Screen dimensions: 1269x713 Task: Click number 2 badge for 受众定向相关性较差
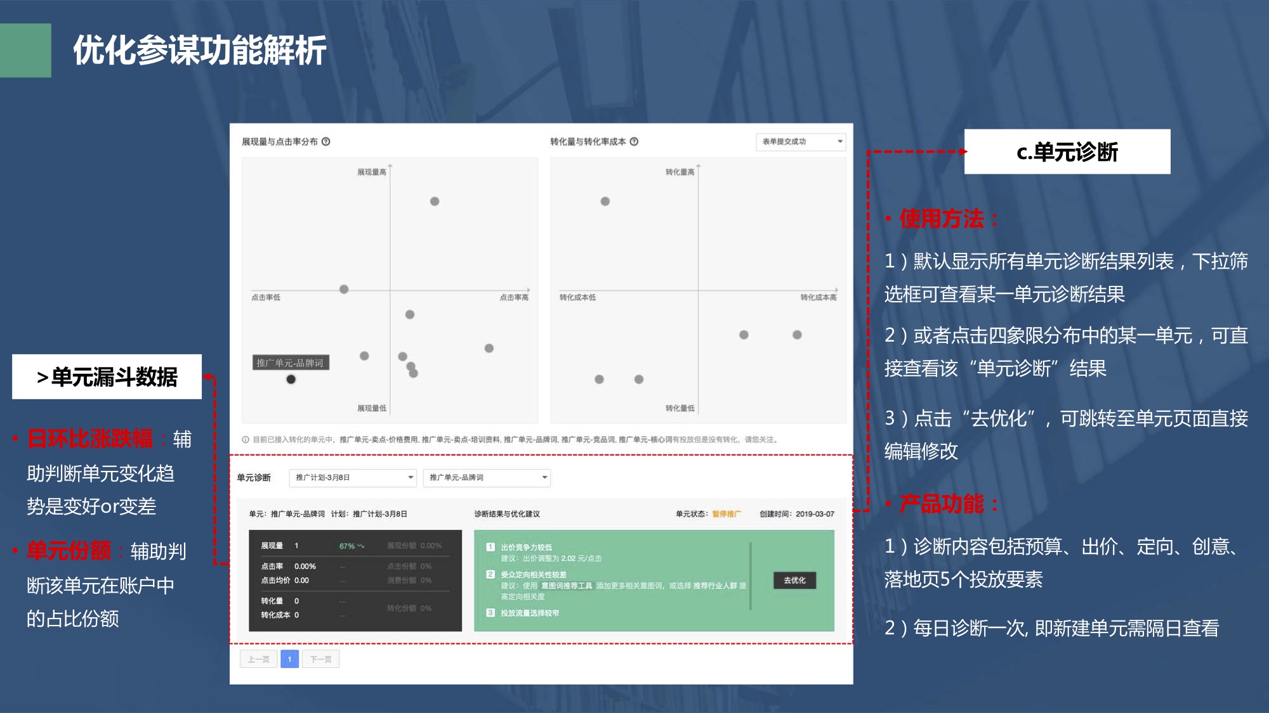tap(490, 574)
